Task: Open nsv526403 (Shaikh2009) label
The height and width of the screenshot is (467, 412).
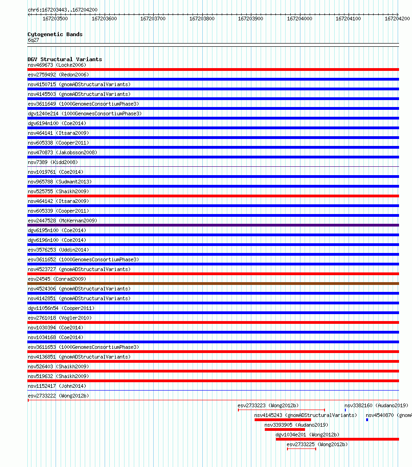Action: 58,366
